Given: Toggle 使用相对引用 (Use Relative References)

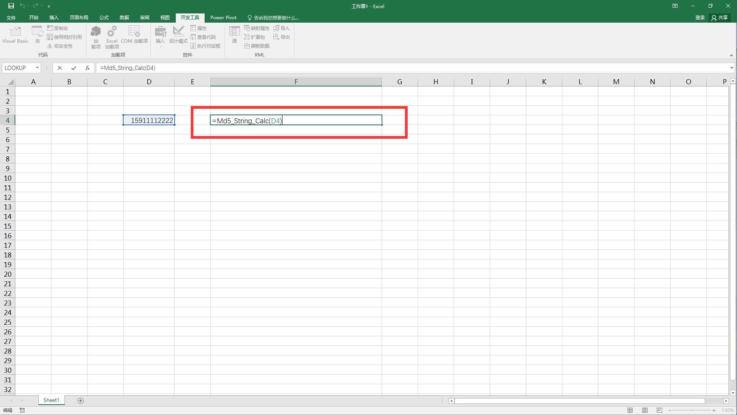Looking at the screenshot, I should pyautogui.click(x=64, y=37).
